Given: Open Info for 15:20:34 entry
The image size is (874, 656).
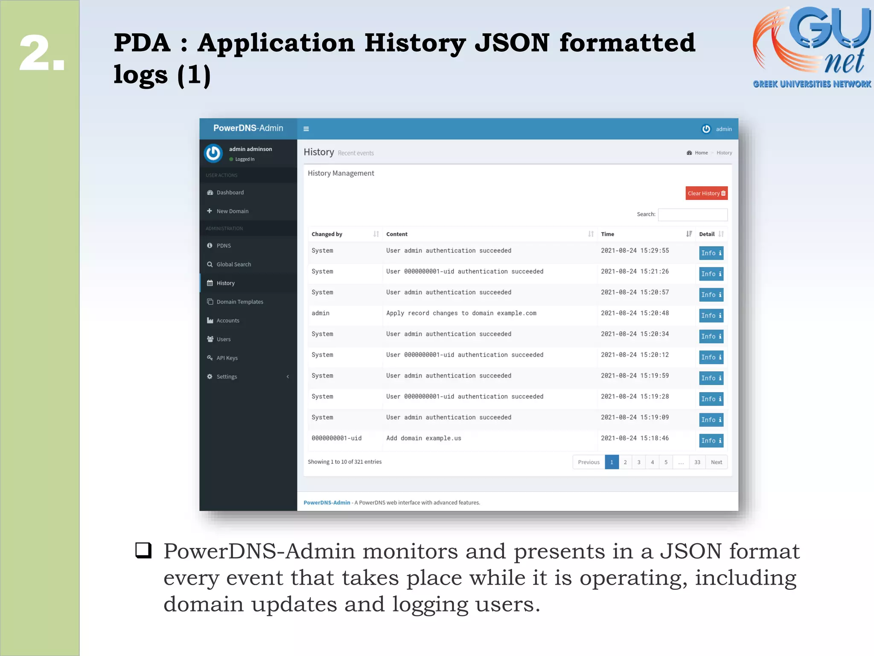Looking at the screenshot, I should coord(711,337).
